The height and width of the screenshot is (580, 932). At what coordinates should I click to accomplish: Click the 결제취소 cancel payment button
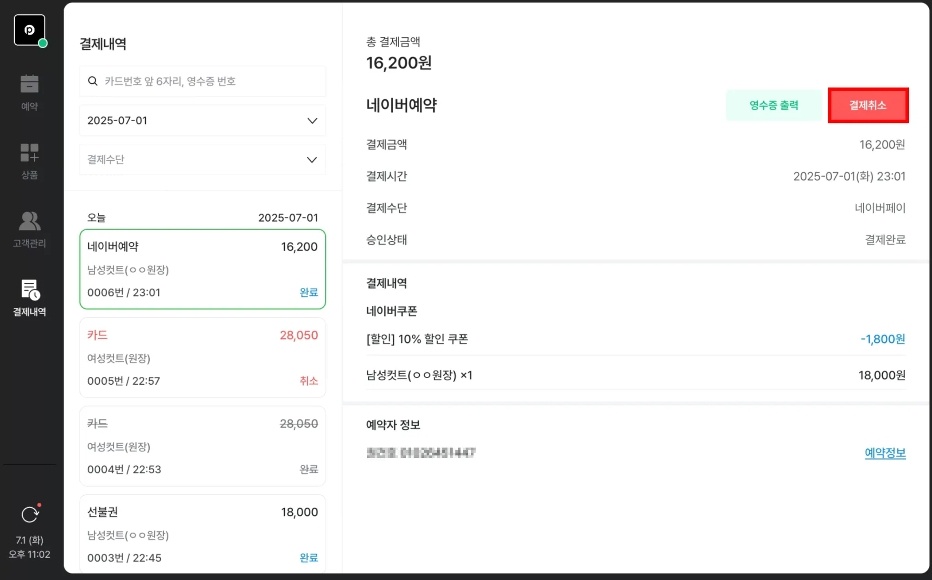(868, 105)
